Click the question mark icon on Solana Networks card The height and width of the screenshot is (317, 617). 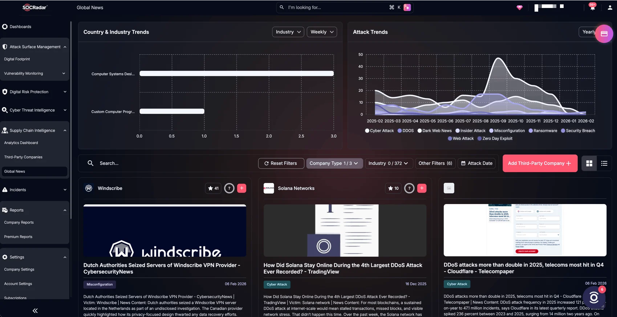[x=409, y=188]
